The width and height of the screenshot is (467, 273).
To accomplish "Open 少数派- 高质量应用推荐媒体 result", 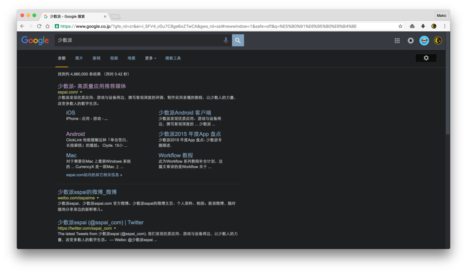I will [x=92, y=86].
